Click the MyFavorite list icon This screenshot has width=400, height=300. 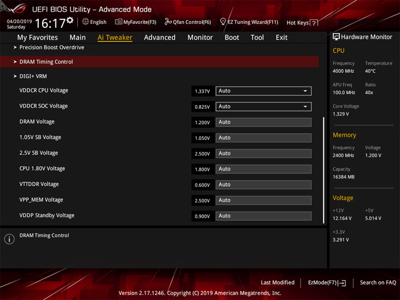(x=118, y=22)
